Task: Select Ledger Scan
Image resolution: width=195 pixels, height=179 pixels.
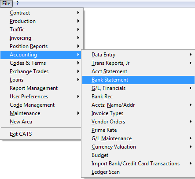Action: [x=138, y=172]
